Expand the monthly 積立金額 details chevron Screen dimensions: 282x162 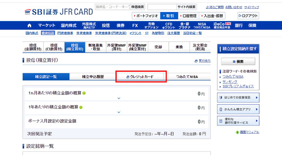pyautogui.click(x=119, y=98)
